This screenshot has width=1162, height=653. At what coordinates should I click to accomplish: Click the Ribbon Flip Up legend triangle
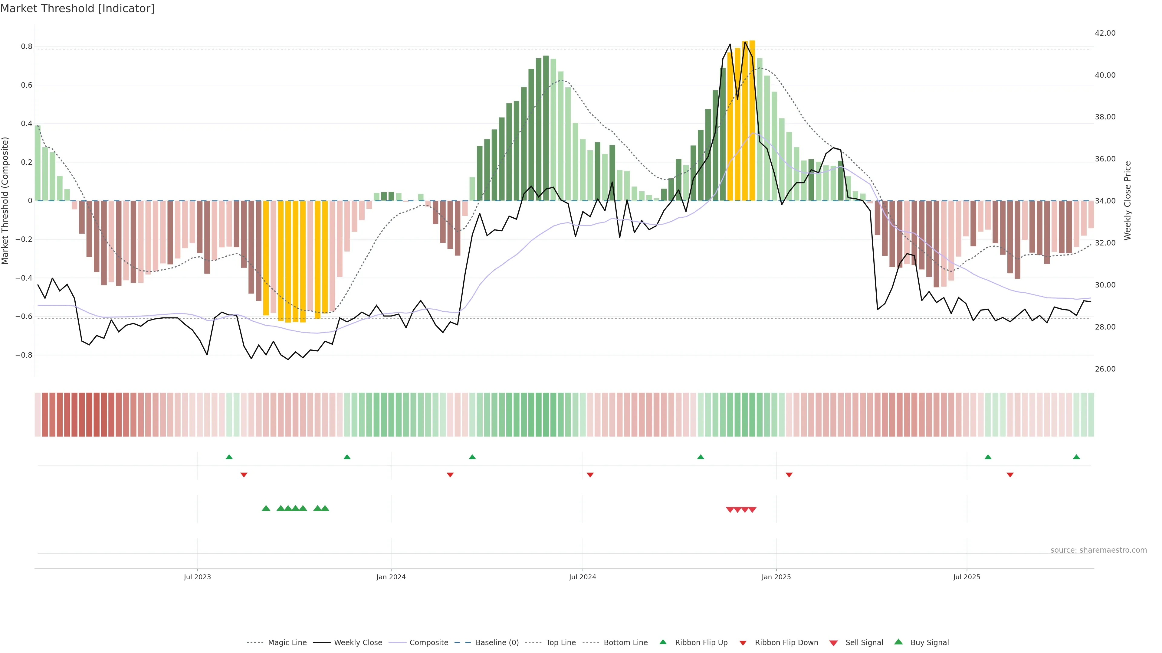(x=663, y=642)
